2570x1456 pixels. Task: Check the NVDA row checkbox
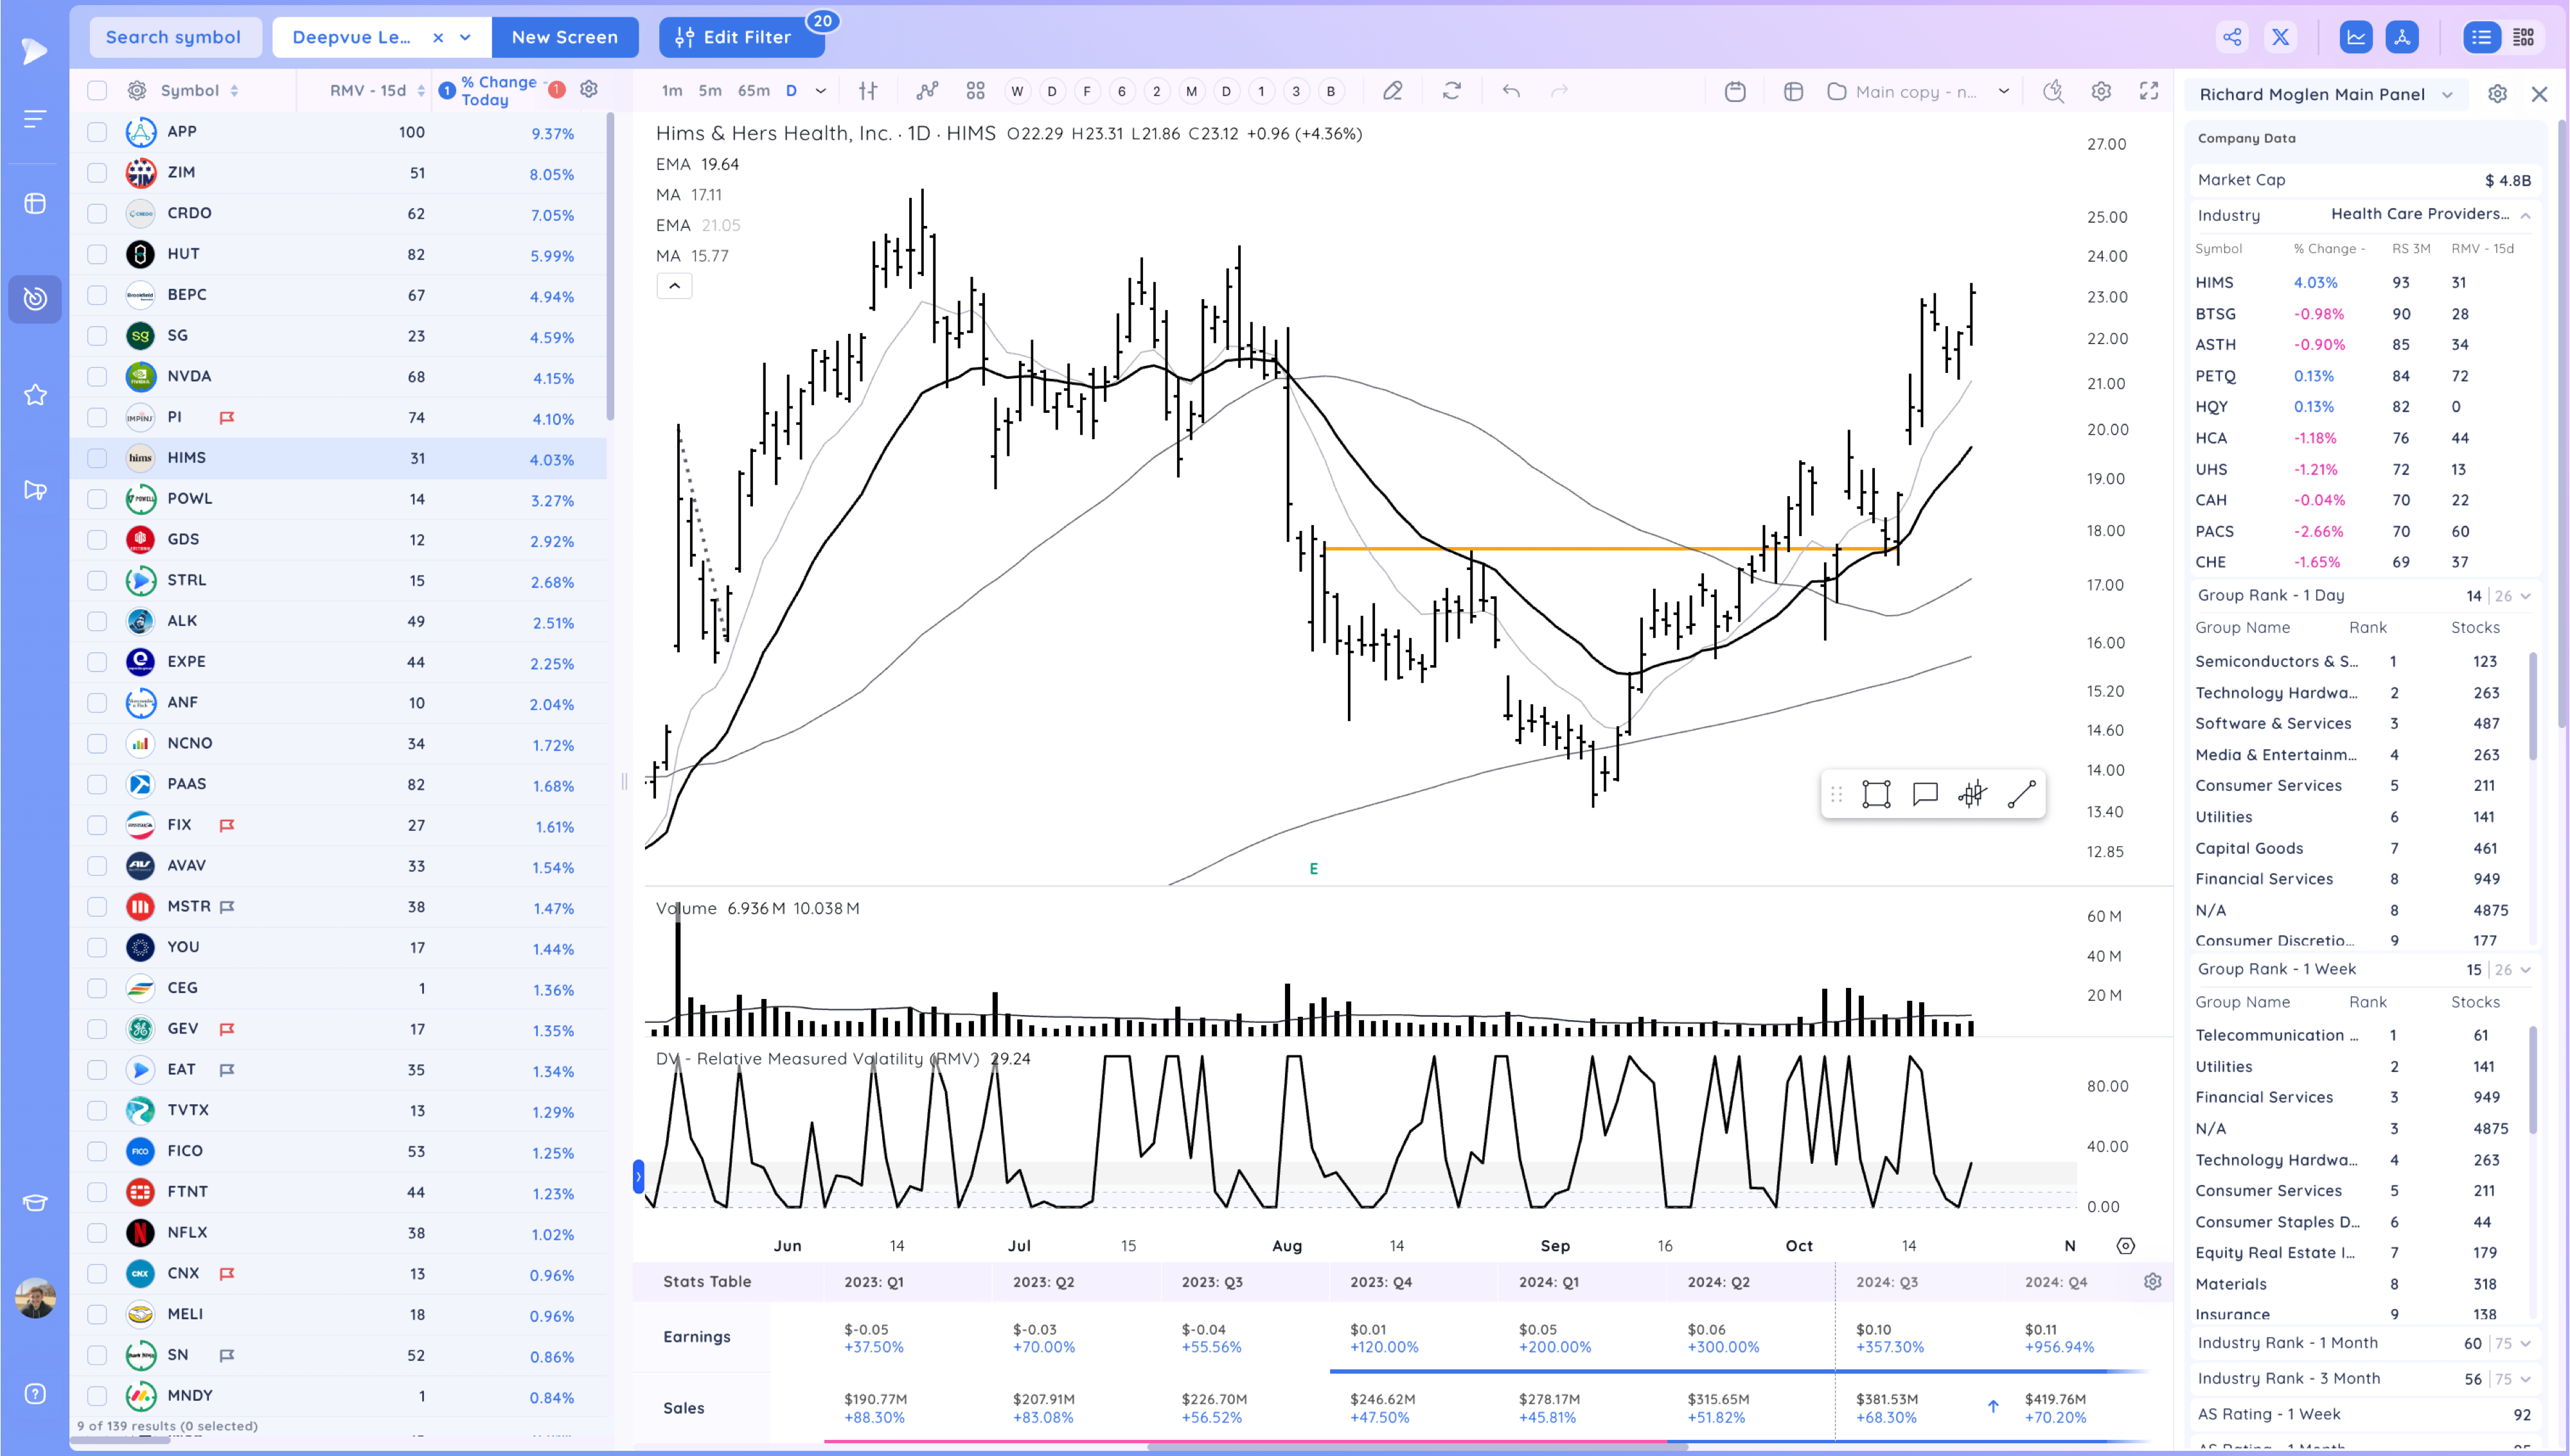[x=97, y=376]
